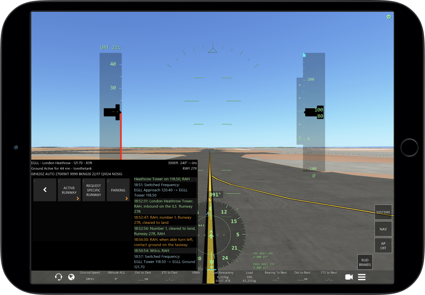Open the SYSTEMS panel
This screenshot has height=295, width=425.
(x=383, y=212)
